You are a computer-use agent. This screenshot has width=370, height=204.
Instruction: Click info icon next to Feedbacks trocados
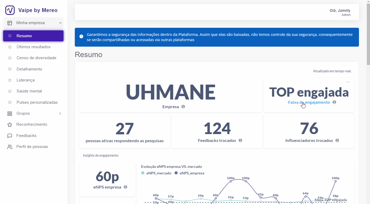tap(240, 140)
